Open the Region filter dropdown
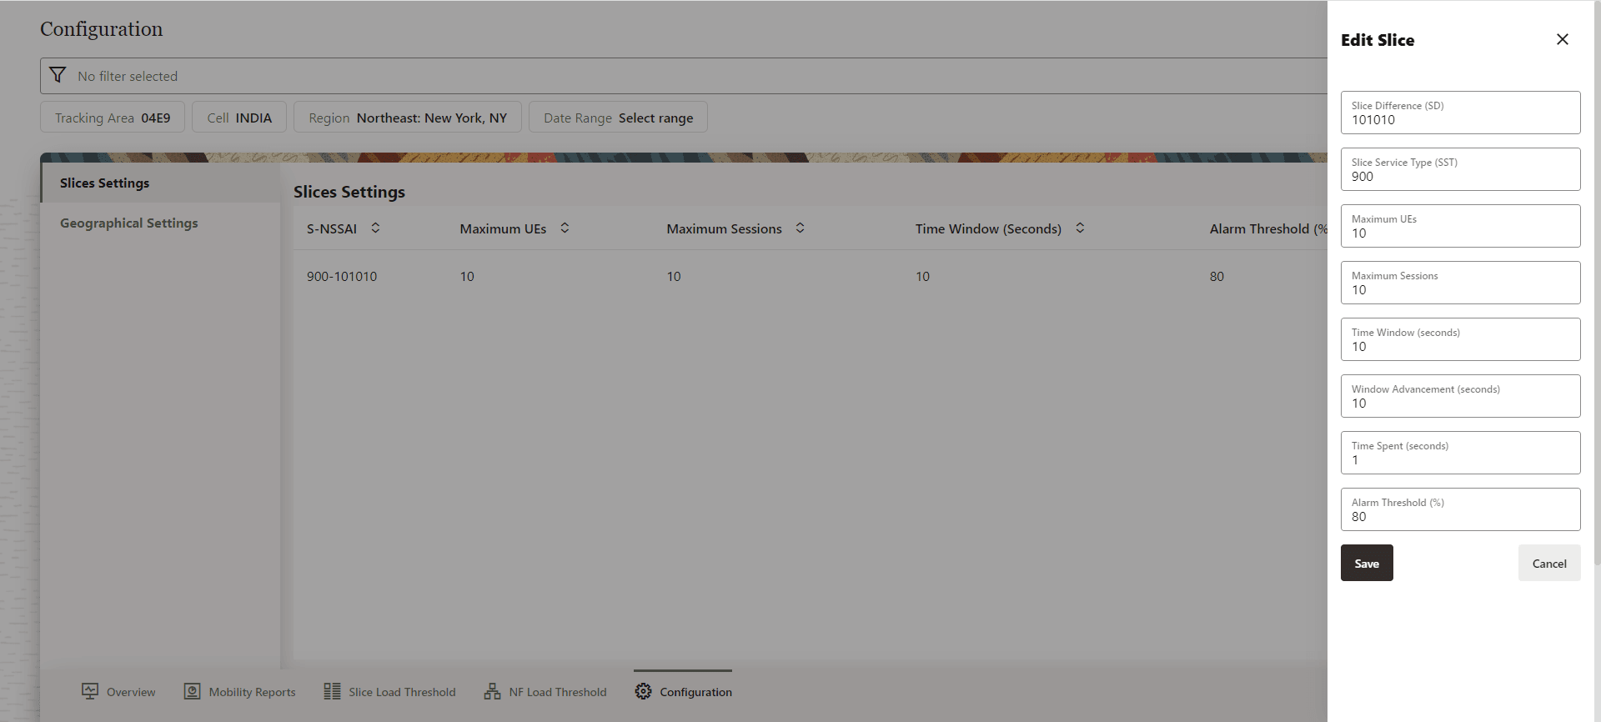This screenshot has height=722, width=1601. (x=408, y=118)
